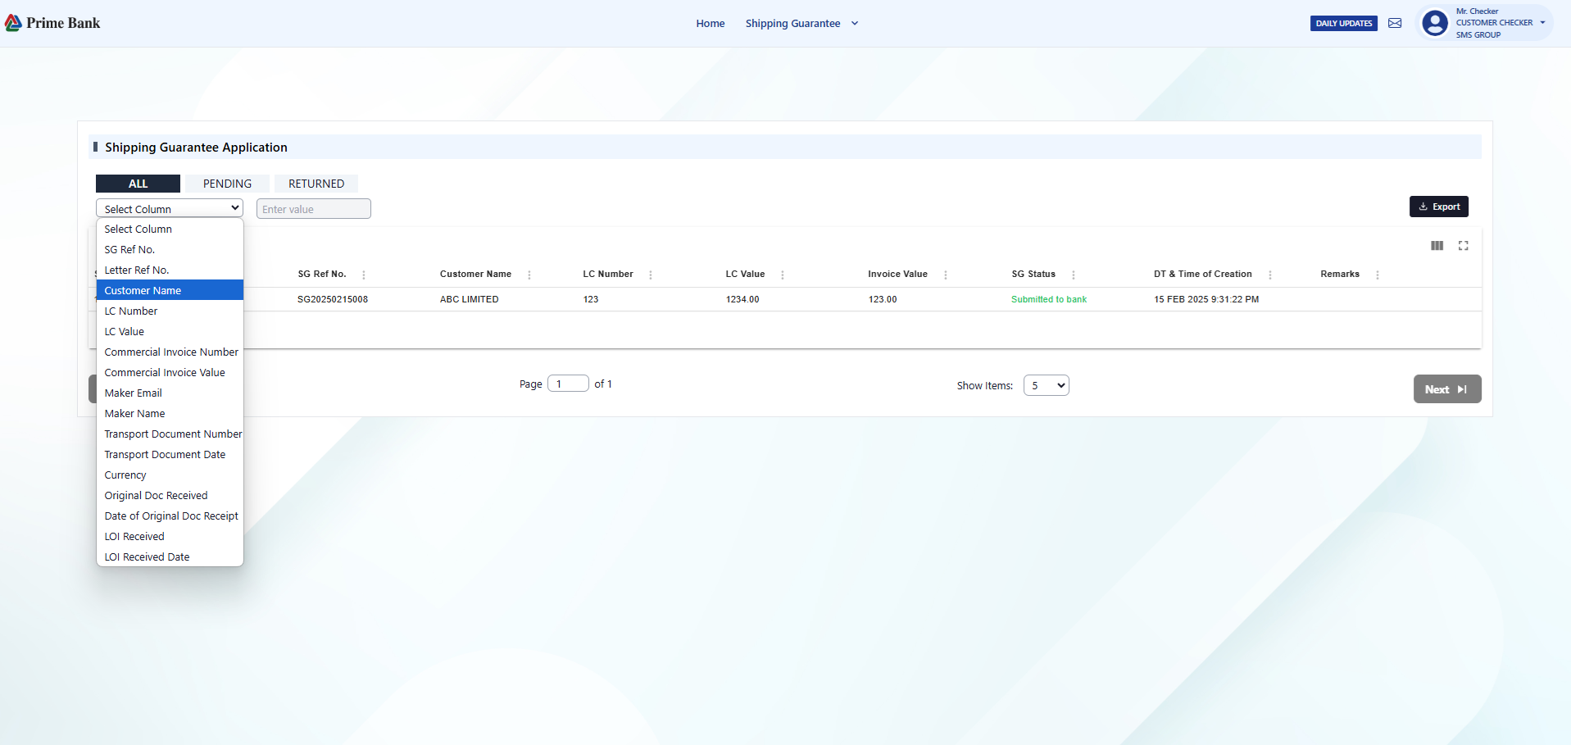Select 'Customer Name' option in dropdown
Image resolution: width=1571 pixels, height=745 pixels.
(170, 291)
